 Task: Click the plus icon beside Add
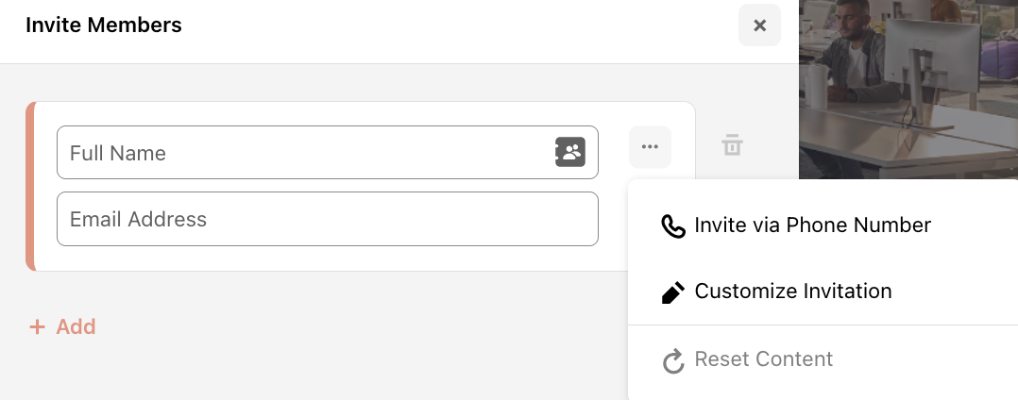[38, 326]
